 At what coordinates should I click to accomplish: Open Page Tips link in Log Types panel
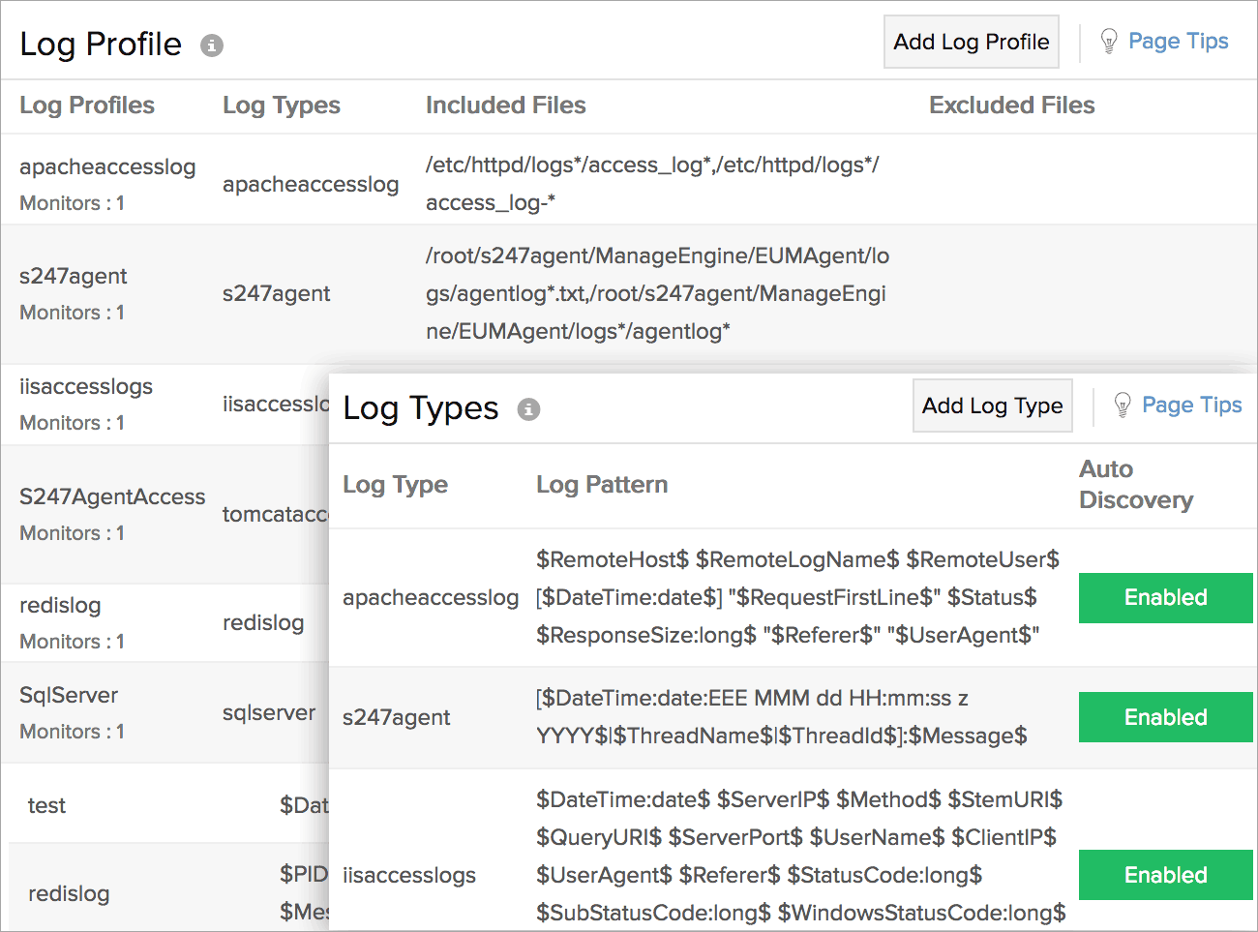(1191, 406)
